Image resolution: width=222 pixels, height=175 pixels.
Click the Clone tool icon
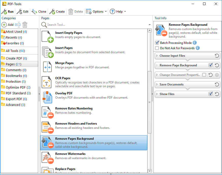click(34, 12)
